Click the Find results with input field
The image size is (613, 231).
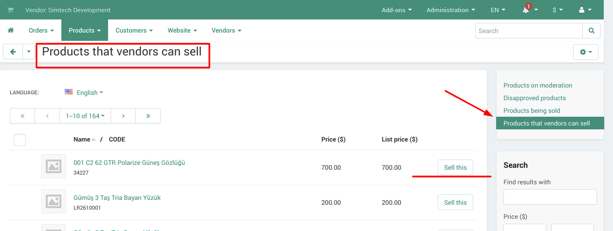click(550, 197)
